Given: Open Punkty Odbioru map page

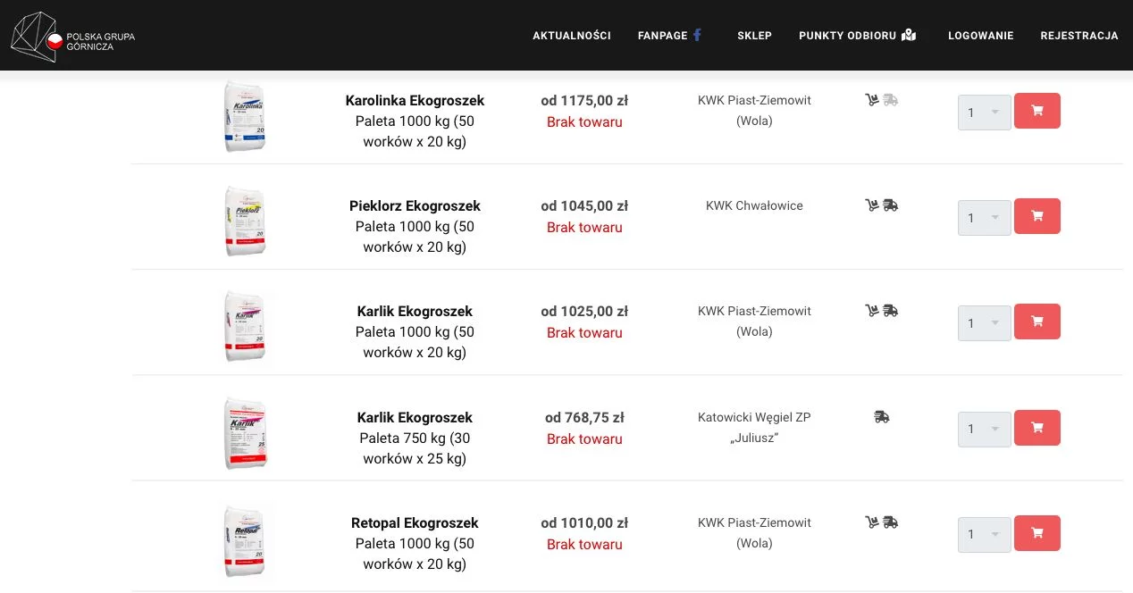Looking at the screenshot, I should pyautogui.click(x=858, y=36).
